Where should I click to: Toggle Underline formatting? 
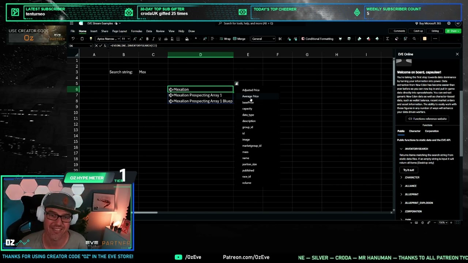[x=160, y=39]
